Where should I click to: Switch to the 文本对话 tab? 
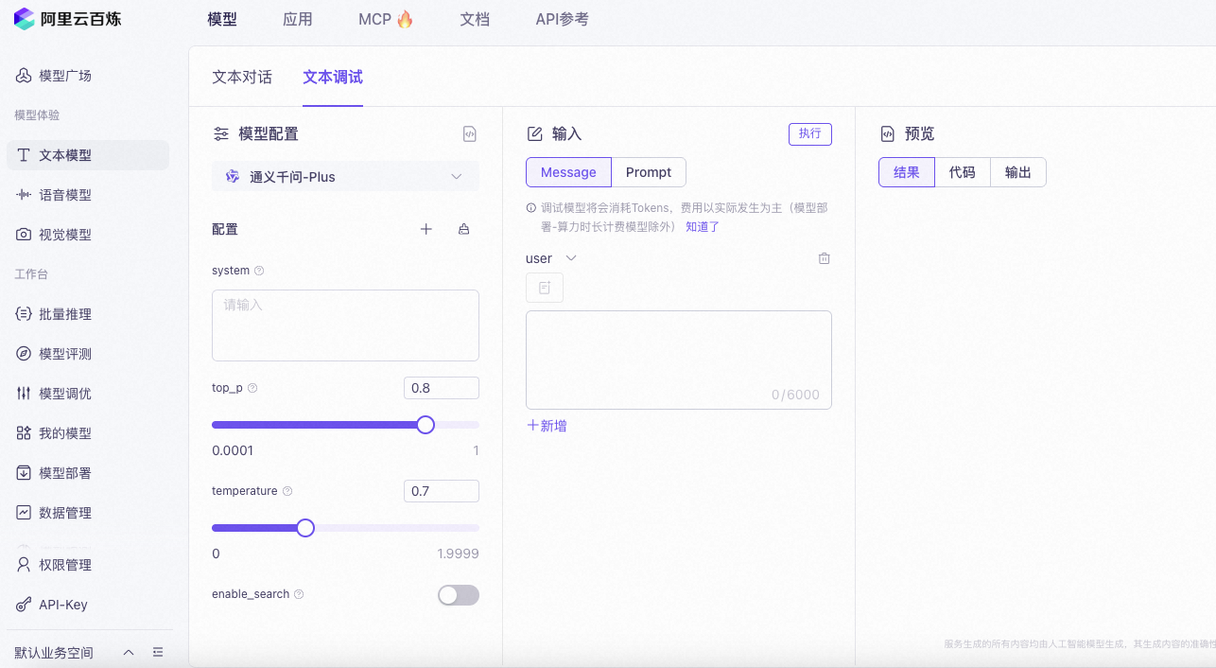click(242, 77)
